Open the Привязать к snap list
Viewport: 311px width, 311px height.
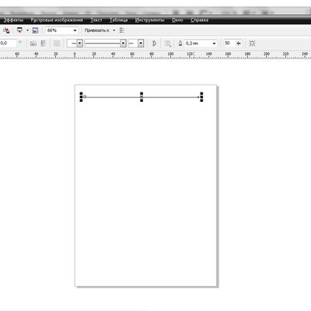pos(100,30)
